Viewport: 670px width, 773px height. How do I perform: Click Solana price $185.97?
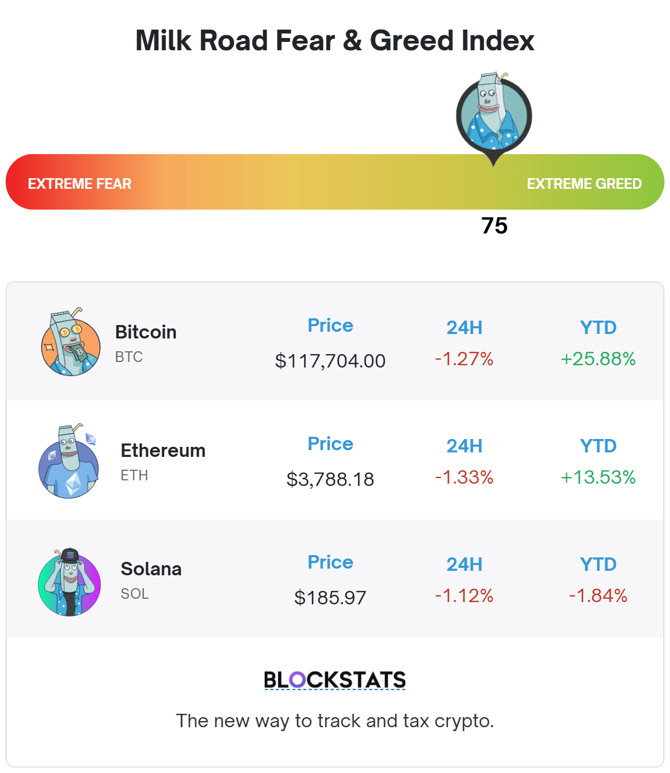[330, 598]
